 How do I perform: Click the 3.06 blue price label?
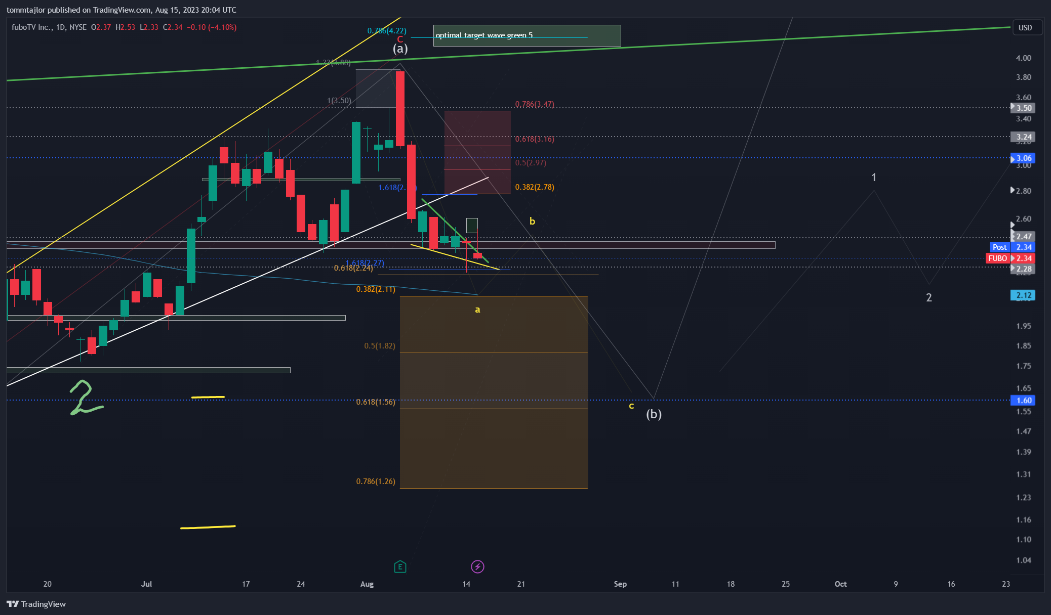point(1023,158)
